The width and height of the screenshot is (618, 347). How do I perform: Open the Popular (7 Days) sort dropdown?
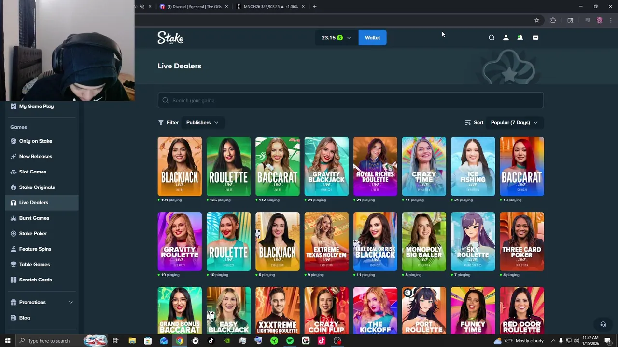point(514,122)
